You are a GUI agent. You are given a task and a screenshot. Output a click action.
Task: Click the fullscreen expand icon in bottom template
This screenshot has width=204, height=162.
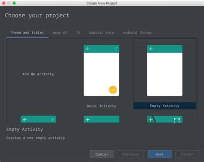click(x=177, y=120)
